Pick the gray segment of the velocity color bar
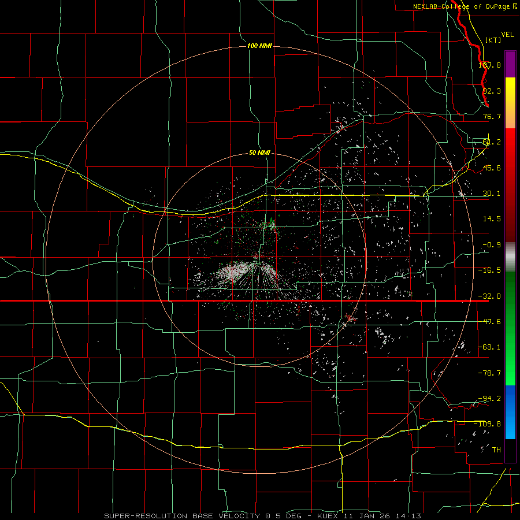The height and width of the screenshot is (520, 520). pyautogui.click(x=510, y=257)
